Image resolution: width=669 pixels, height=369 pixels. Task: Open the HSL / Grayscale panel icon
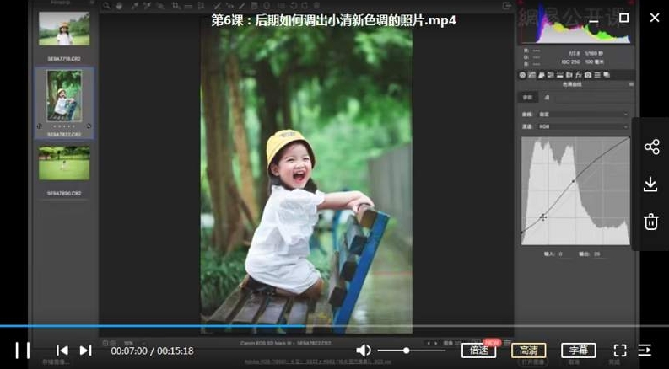[551, 75]
